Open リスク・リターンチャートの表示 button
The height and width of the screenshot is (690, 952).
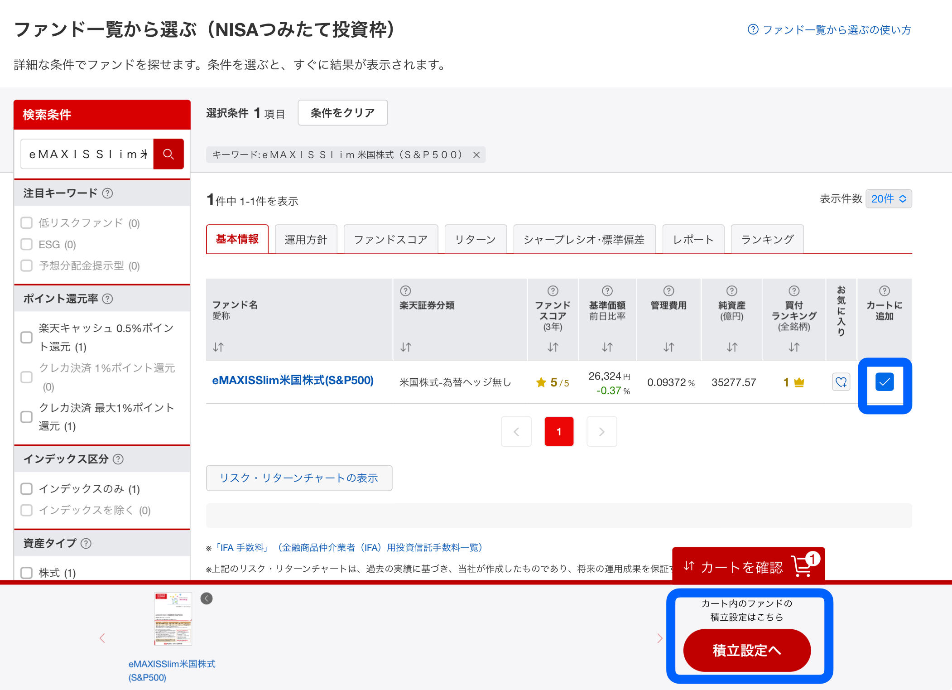[x=299, y=478]
